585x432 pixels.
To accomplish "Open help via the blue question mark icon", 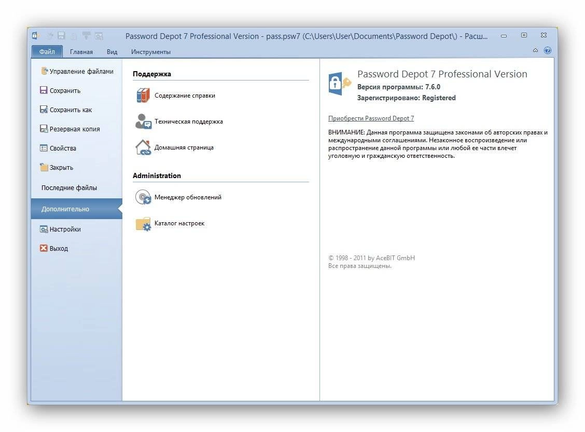I will click(x=547, y=50).
